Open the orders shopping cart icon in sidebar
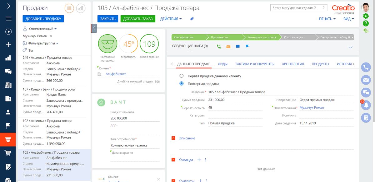This screenshot has height=182, width=375. [8, 153]
